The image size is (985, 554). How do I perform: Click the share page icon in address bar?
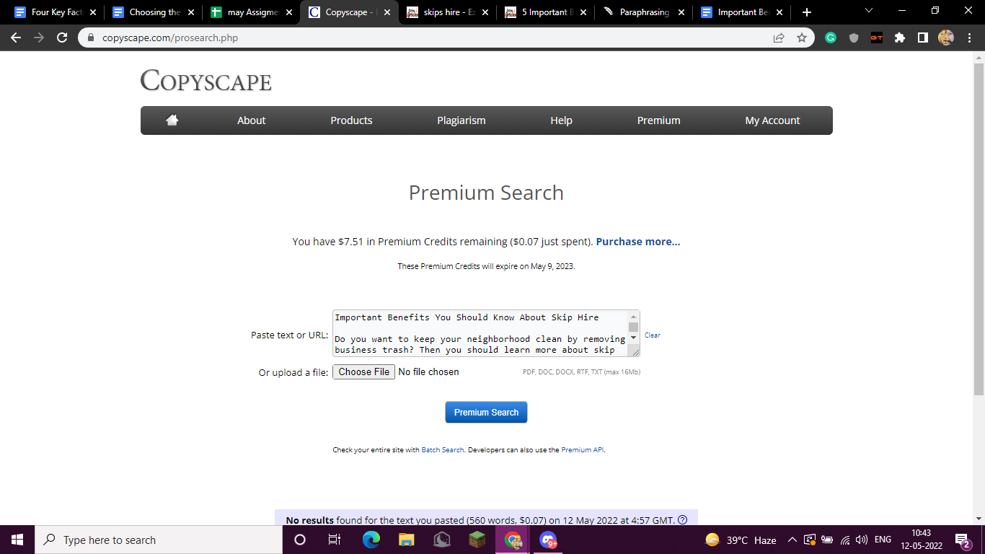[x=779, y=38]
